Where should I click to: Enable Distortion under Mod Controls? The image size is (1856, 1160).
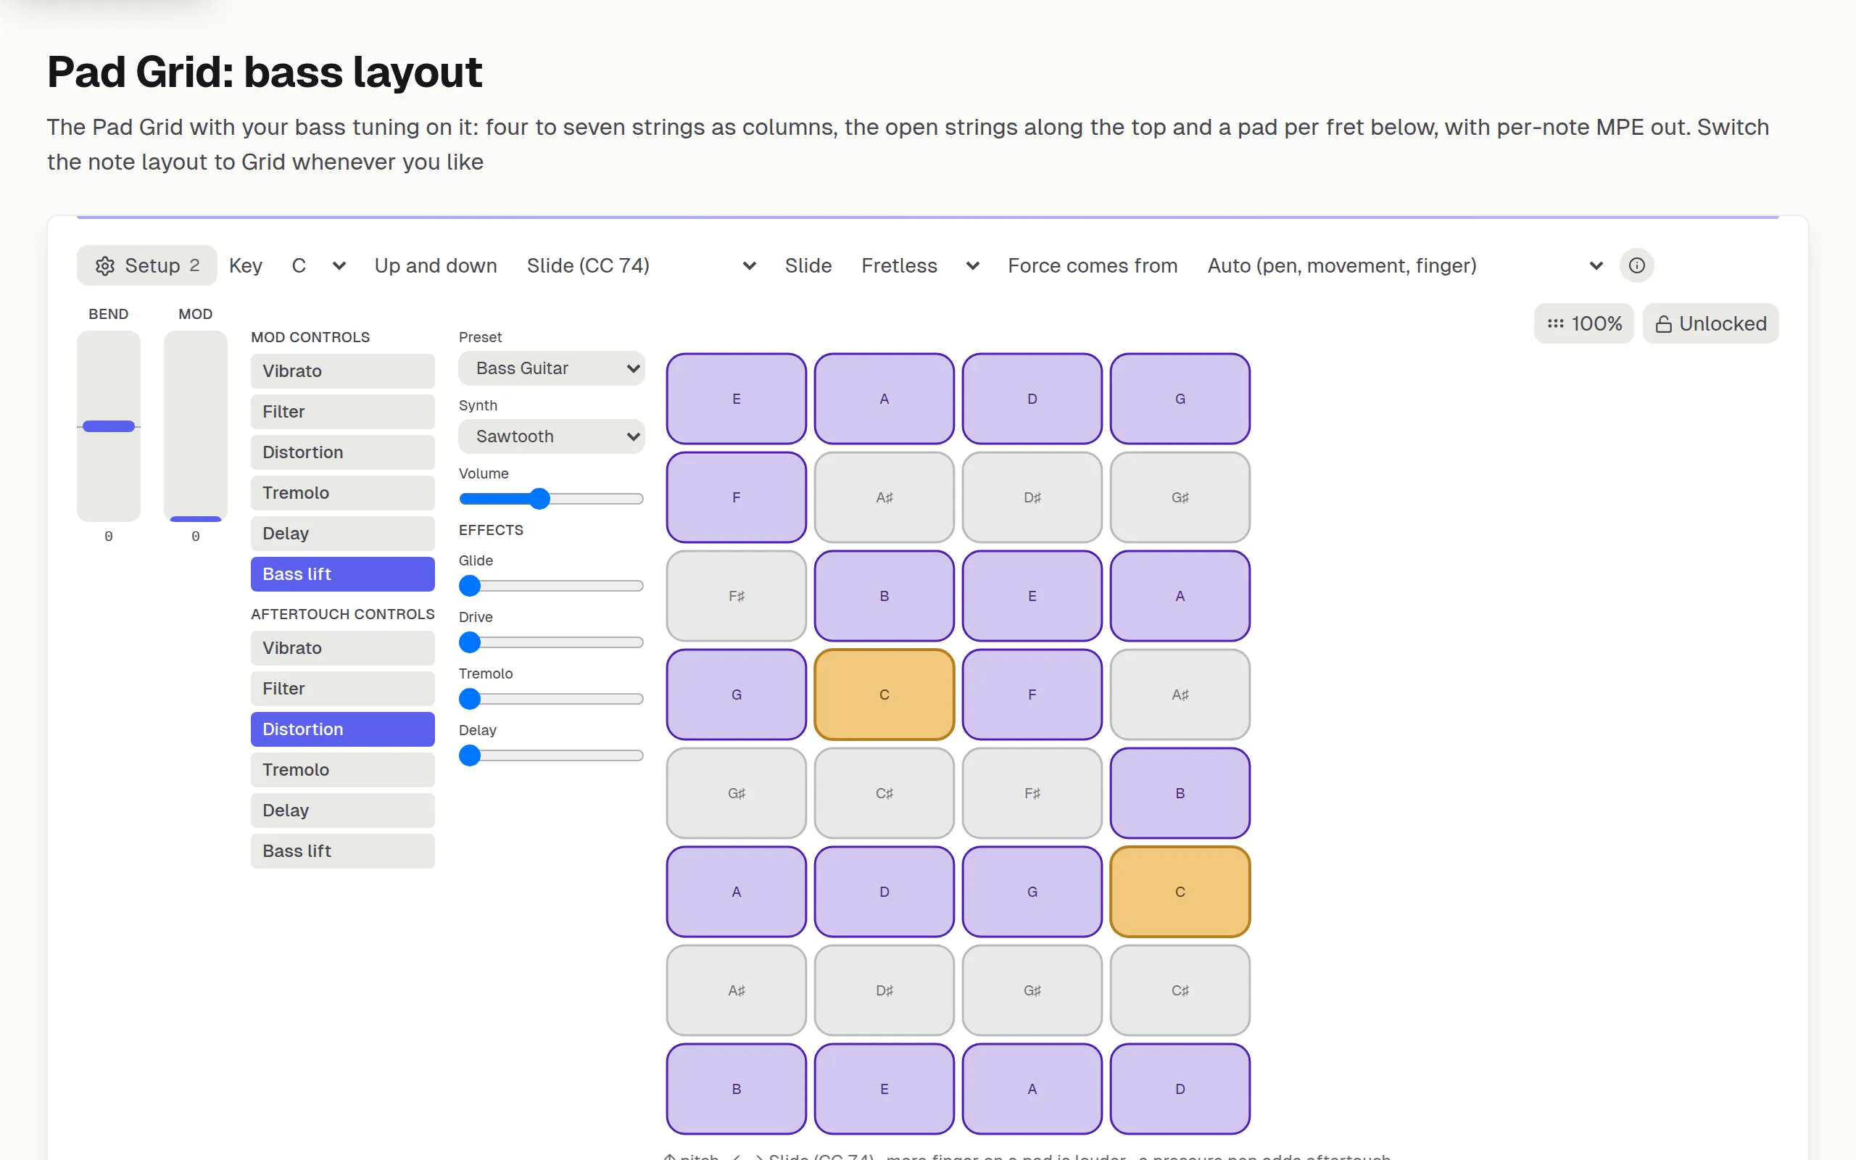343,452
